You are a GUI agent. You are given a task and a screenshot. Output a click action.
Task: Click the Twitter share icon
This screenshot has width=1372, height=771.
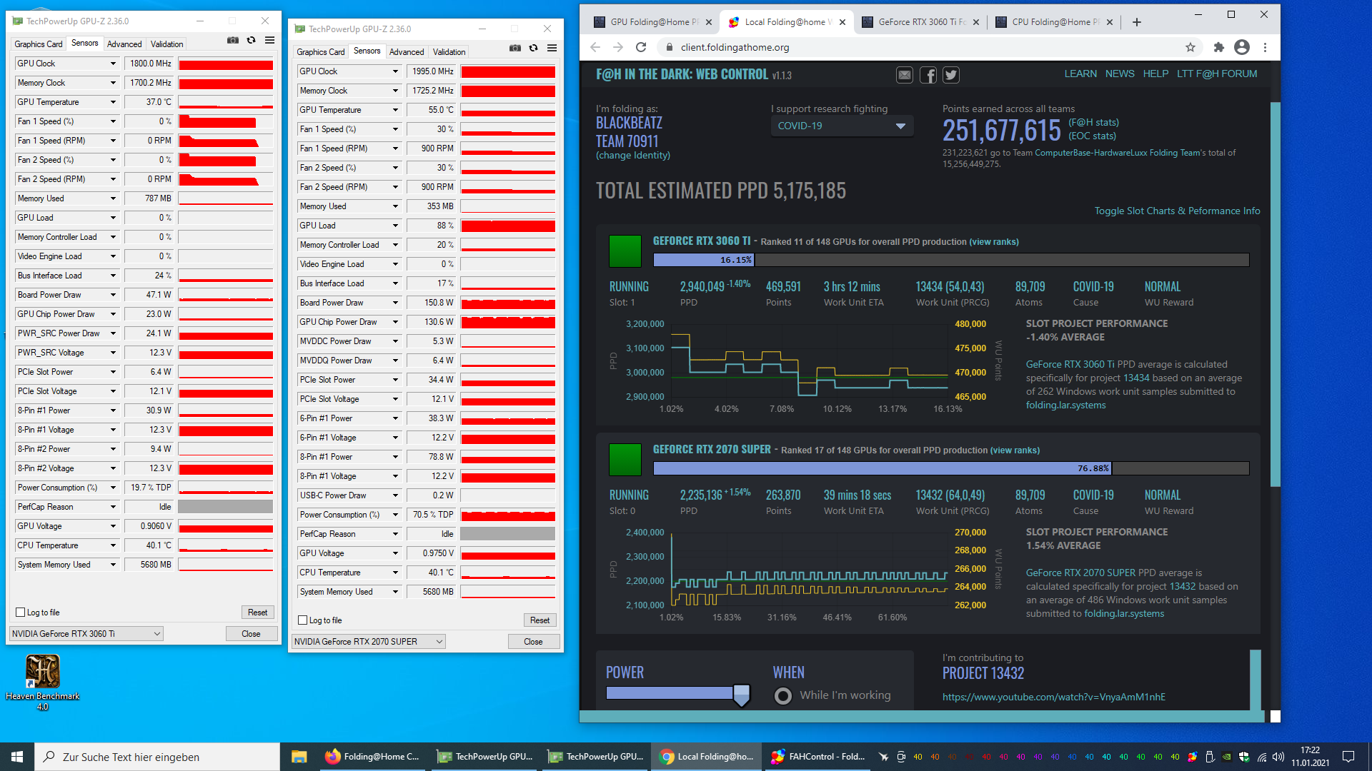click(950, 75)
